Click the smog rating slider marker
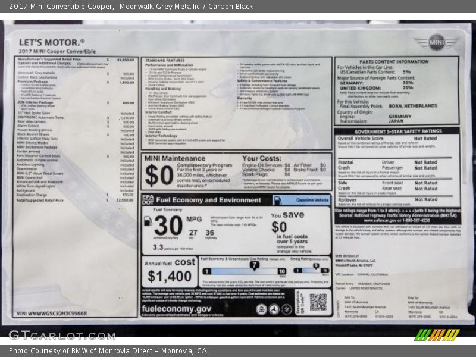 click(316, 266)
